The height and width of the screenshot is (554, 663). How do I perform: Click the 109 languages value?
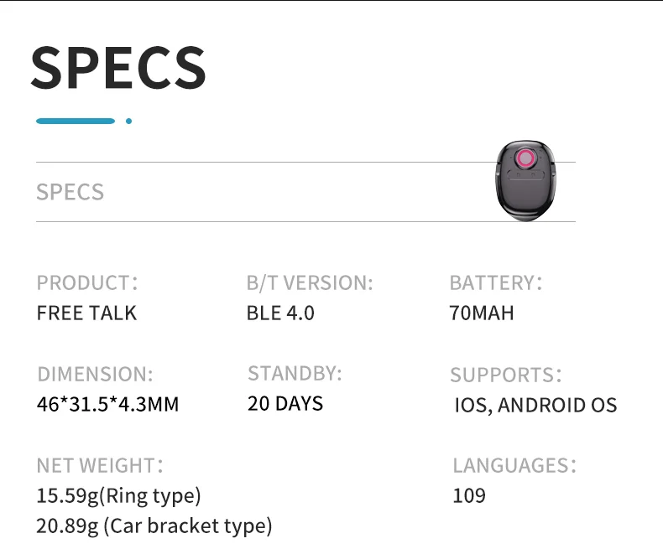tap(469, 495)
